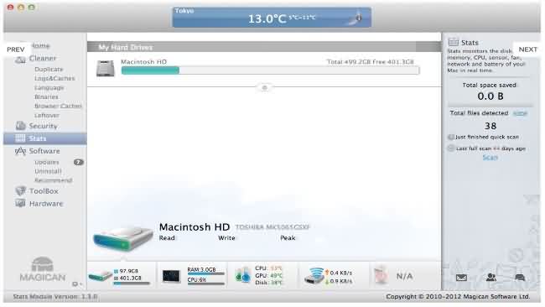The width and height of the screenshot is (545, 307).
Task: Click the large Macintosh HD disk image
Action: 123,237
